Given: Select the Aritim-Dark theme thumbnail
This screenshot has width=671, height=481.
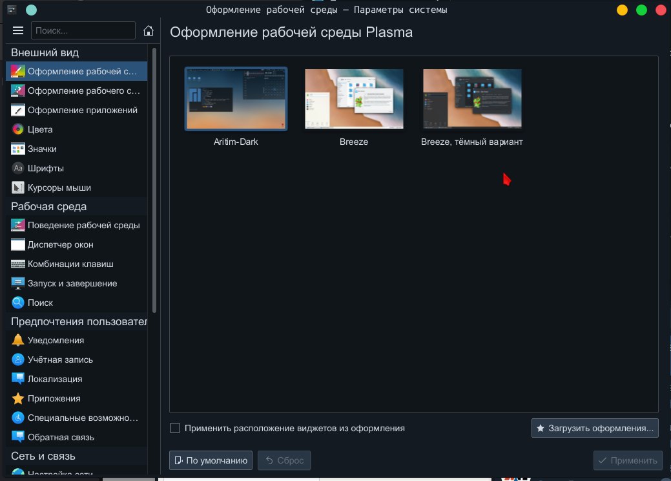Looking at the screenshot, I should (236, 99).
